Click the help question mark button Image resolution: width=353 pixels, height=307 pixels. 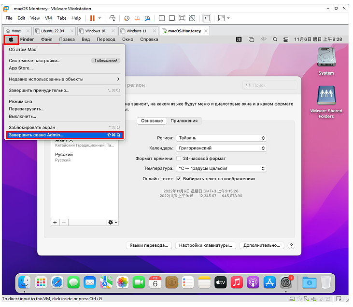tap(291, 245)
